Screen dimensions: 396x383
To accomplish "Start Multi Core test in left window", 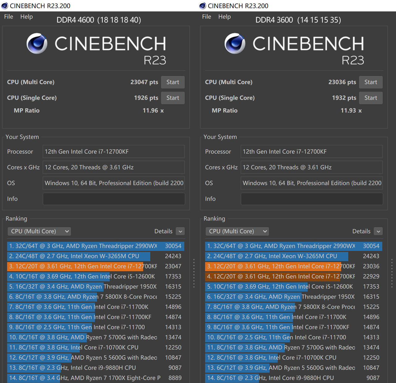I will point(173,82).
